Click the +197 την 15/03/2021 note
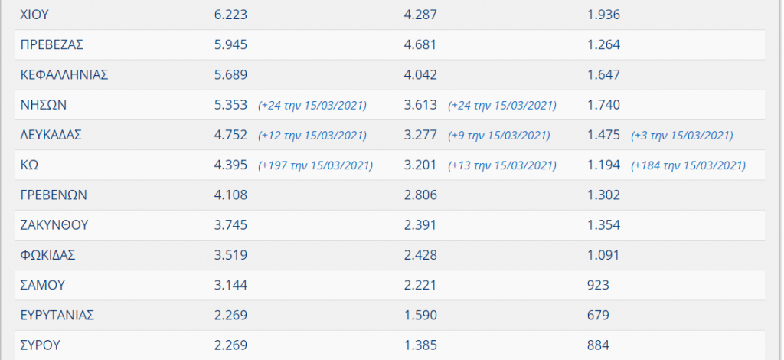This screenshot has height=360, width=784. [x=315, y=165]
